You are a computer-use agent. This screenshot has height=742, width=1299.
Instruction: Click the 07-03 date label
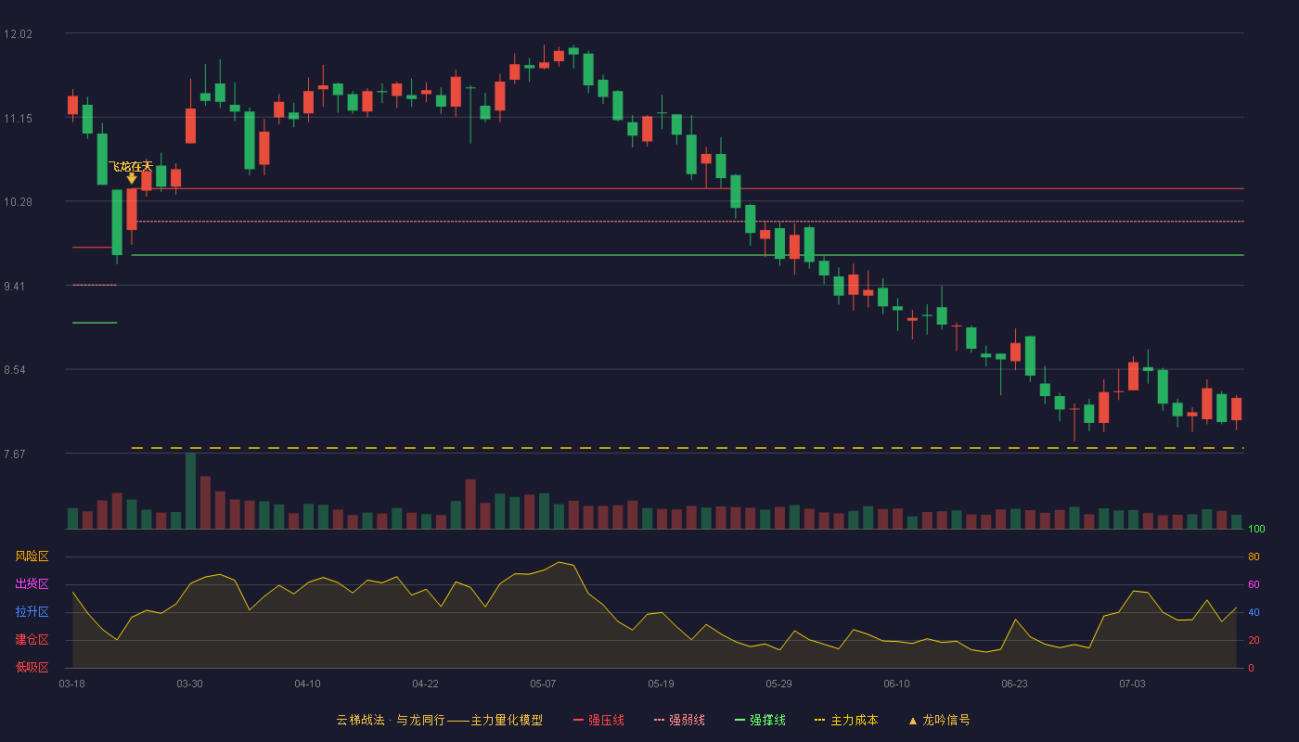pyautogui.click(x=1132, y=684)
